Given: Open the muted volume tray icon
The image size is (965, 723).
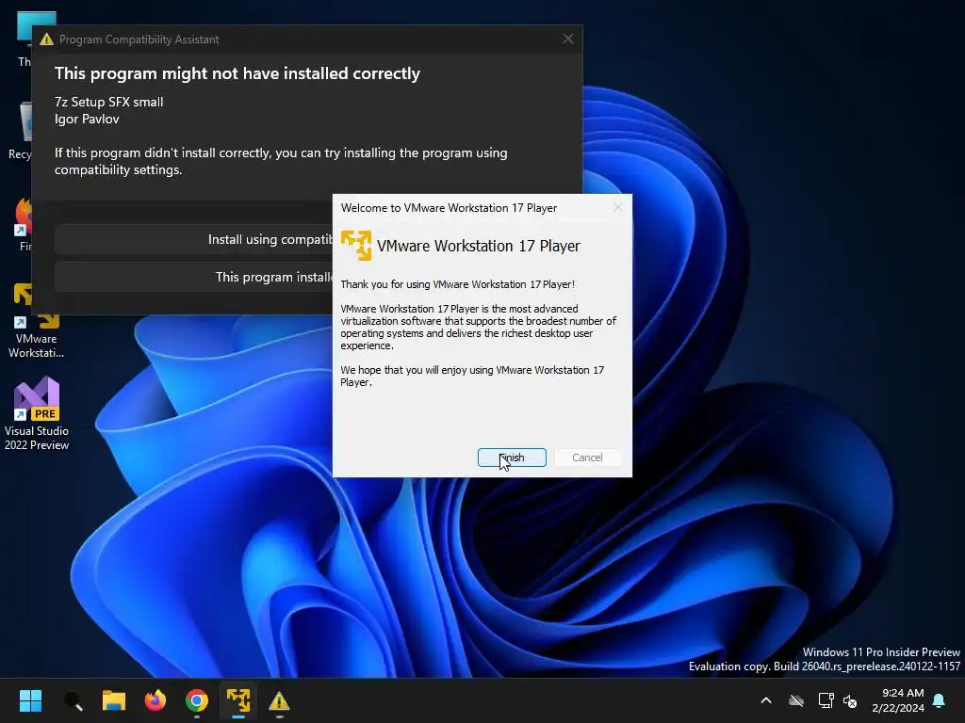Looking at the screenshot, I should [851, 700].
